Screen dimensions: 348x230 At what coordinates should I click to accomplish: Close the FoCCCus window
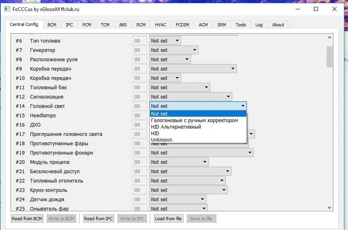pyautogui.click(x=335, y=9)
